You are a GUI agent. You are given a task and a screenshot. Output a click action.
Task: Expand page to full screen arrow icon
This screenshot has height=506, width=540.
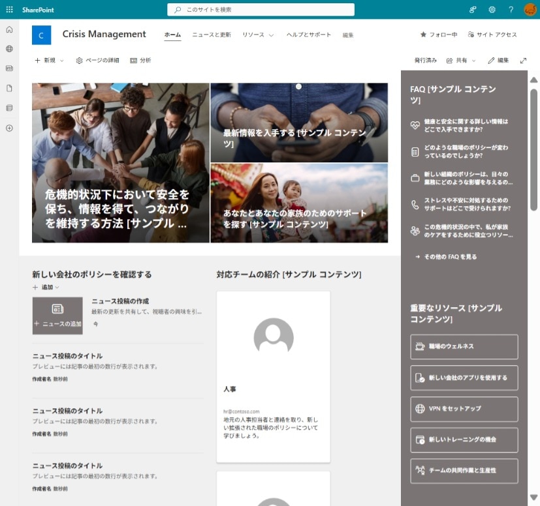523,61
